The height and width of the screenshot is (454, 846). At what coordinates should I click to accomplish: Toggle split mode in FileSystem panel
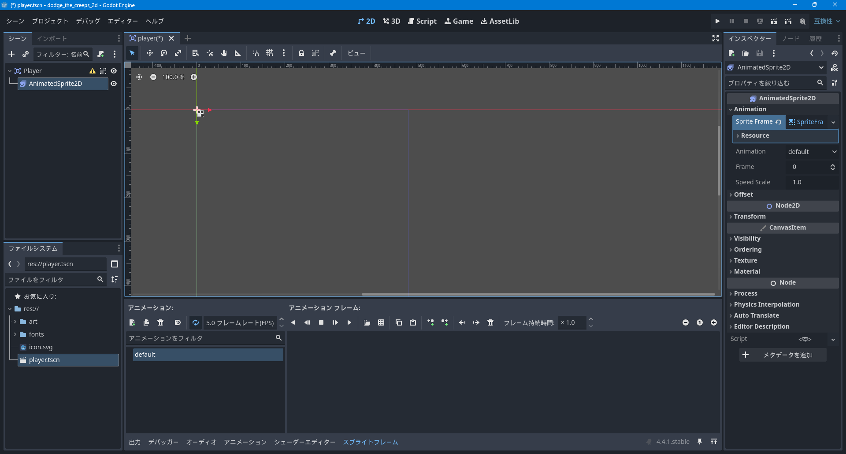pos(115,264)
